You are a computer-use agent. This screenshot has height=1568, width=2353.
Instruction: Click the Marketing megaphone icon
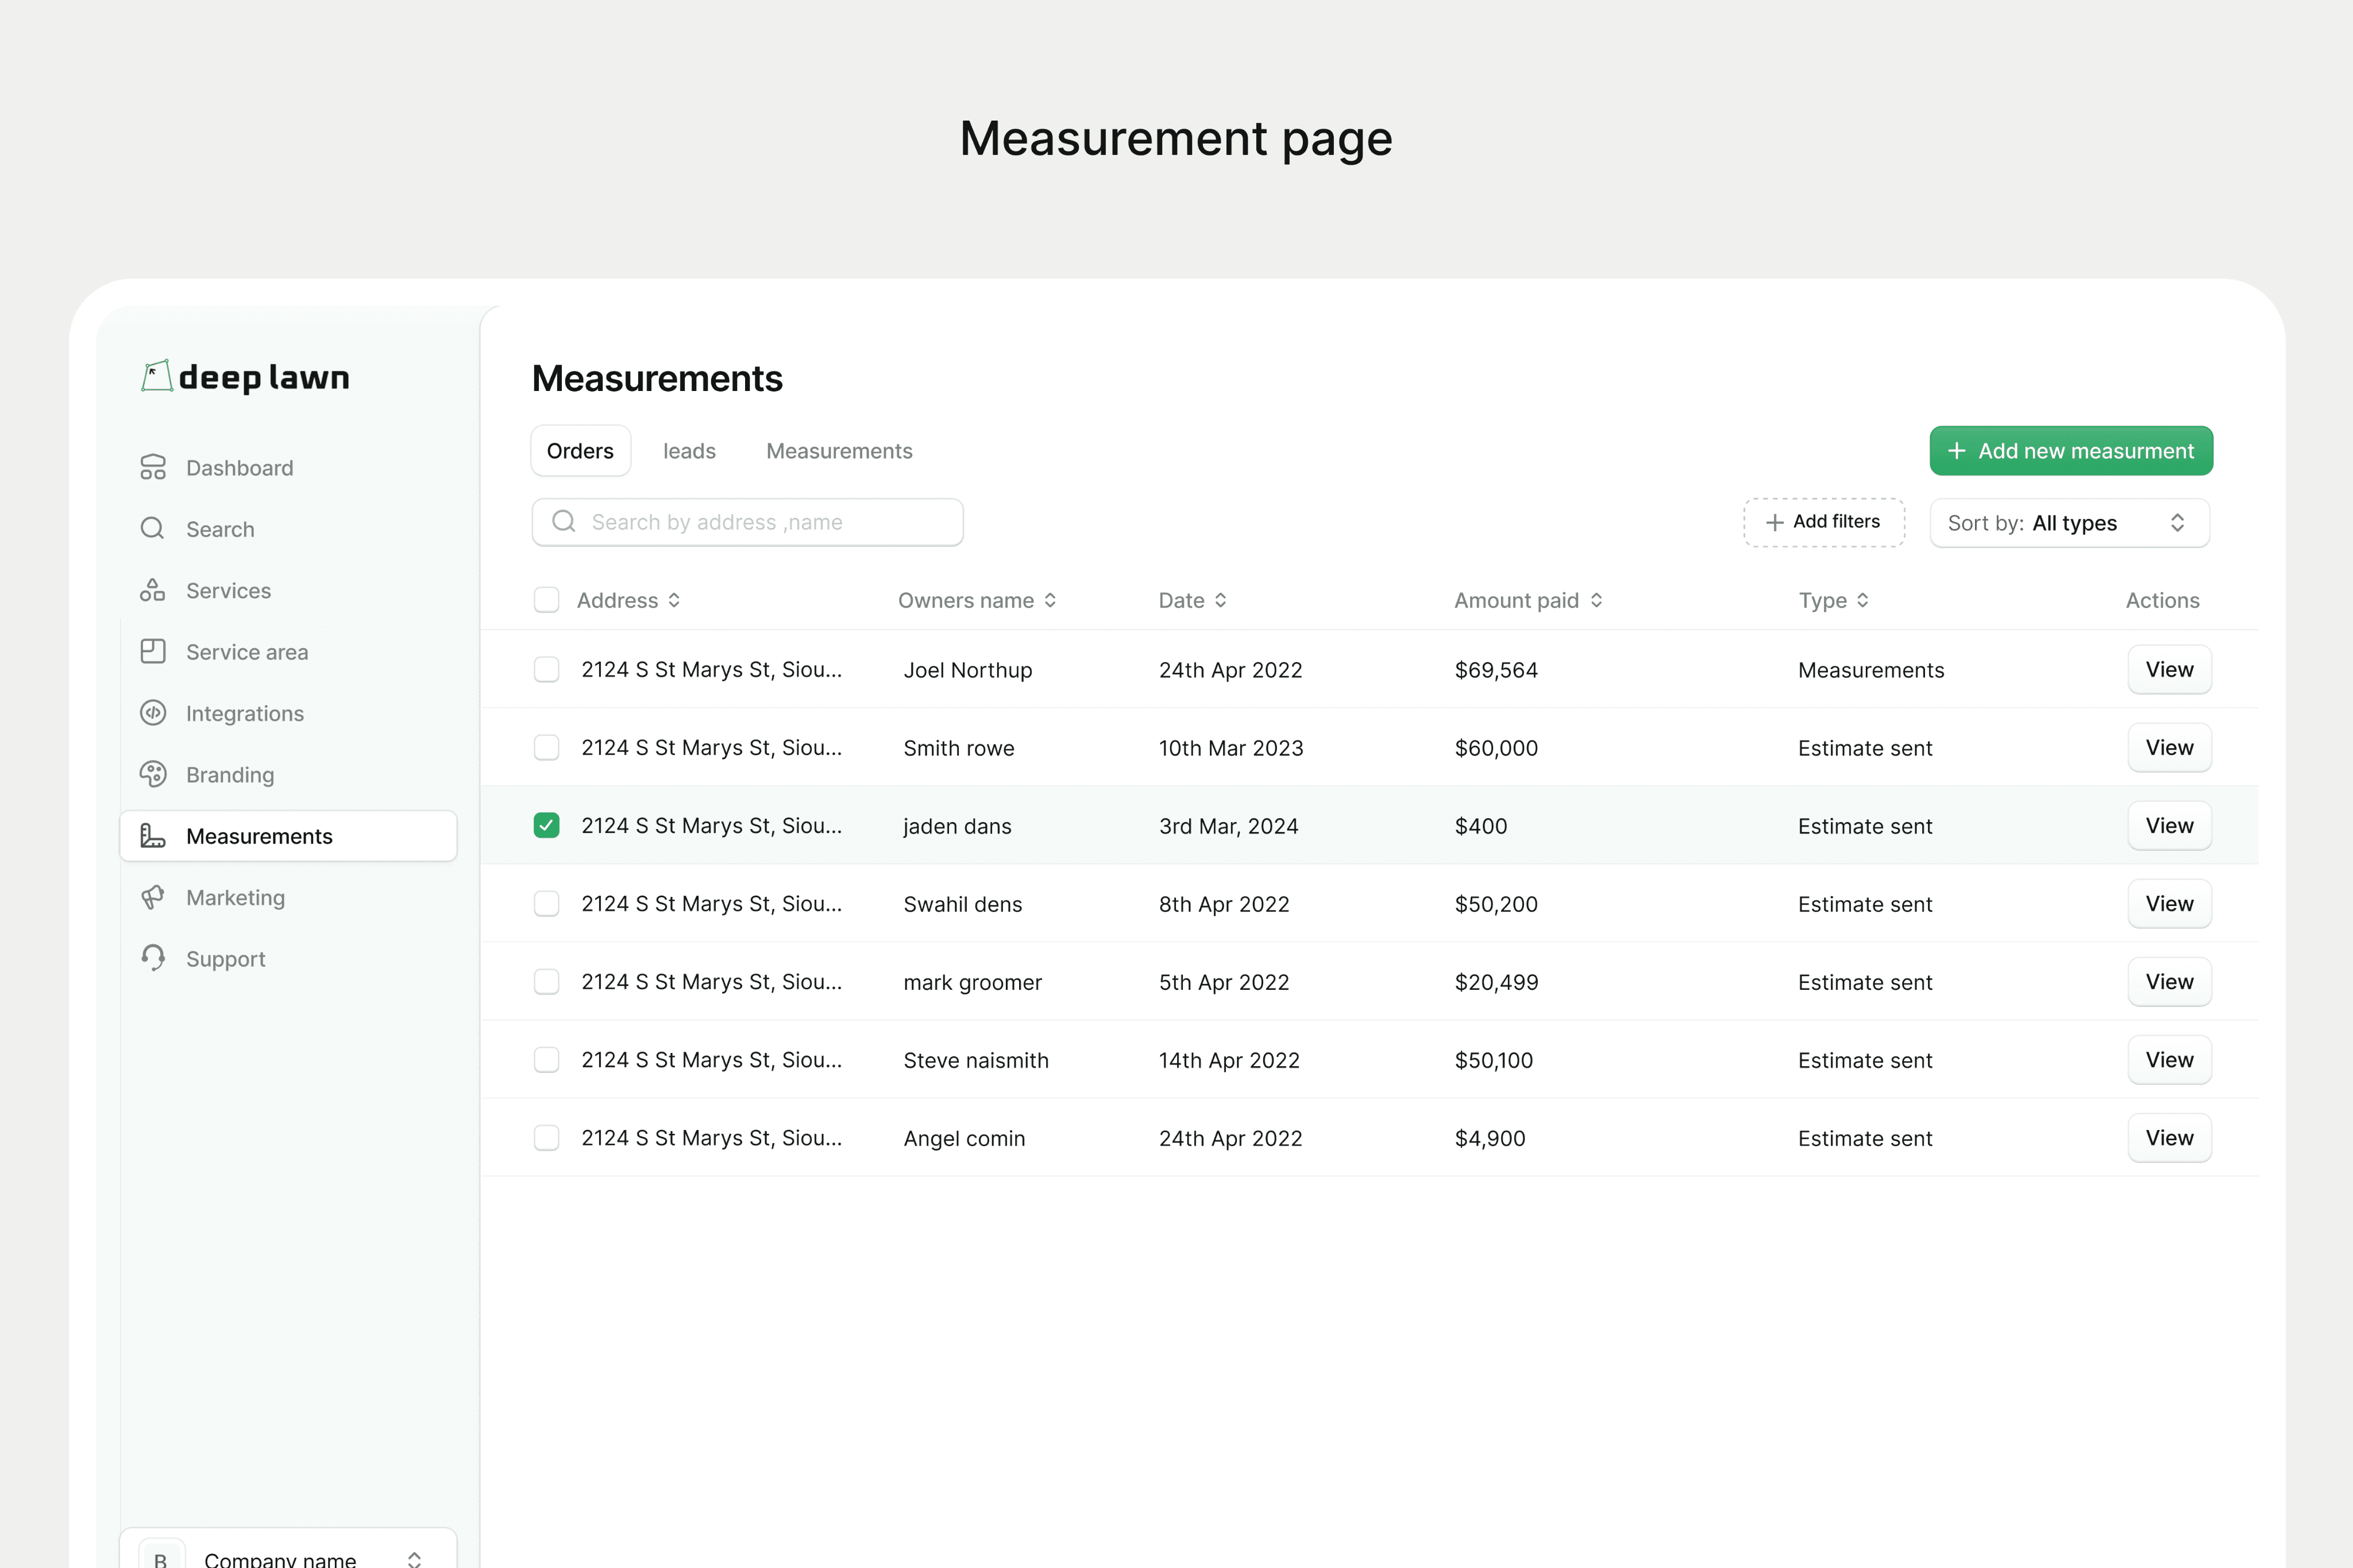tap(152, 897)
